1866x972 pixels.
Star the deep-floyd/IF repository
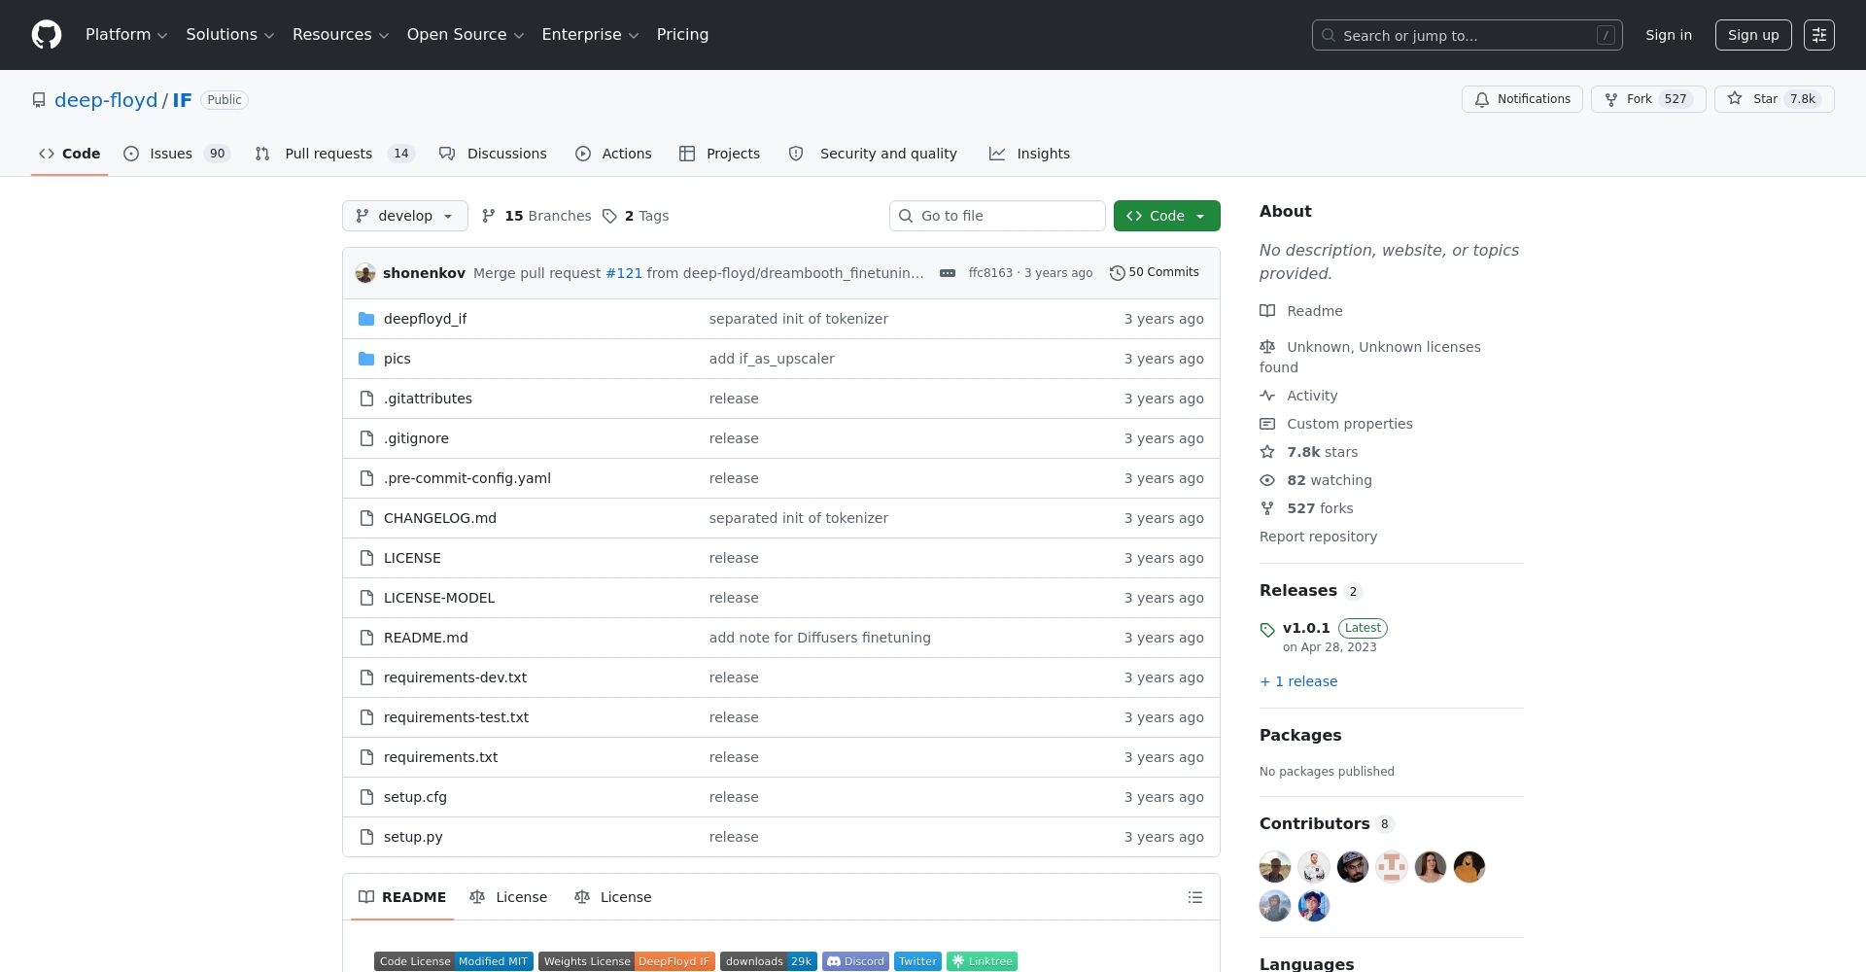coord(1774,99)
